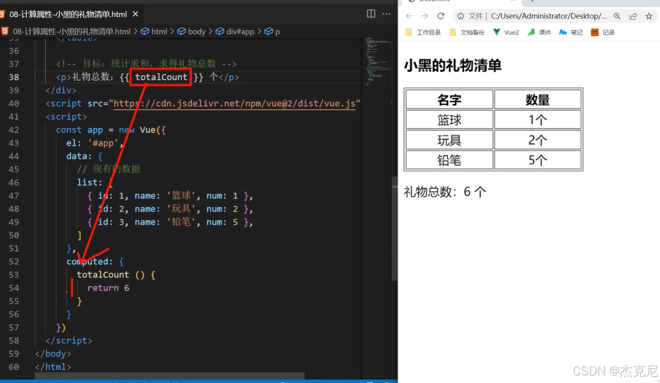Click the browser forward arrow
The image size is (660, 383).
(424, 16)
